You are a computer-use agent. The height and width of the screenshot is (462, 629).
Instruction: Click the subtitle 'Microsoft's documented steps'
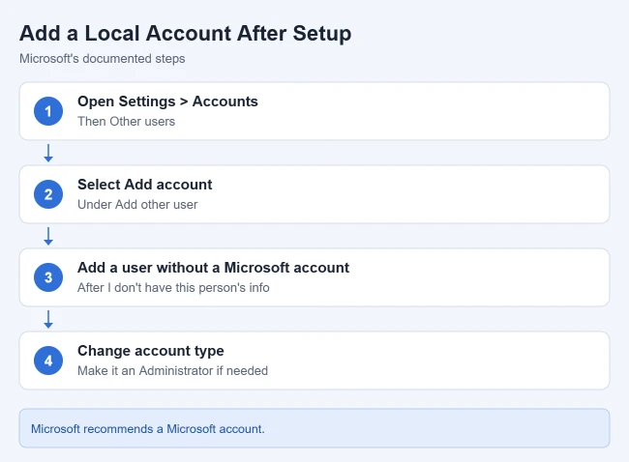[x=103, y=59]
